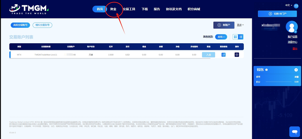Click the 钱包 panel title

tap(260, 70)
